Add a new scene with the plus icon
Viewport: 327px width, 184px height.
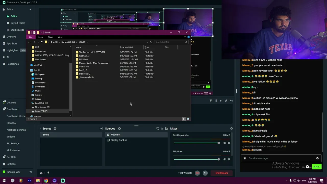(x=55, y=129)
